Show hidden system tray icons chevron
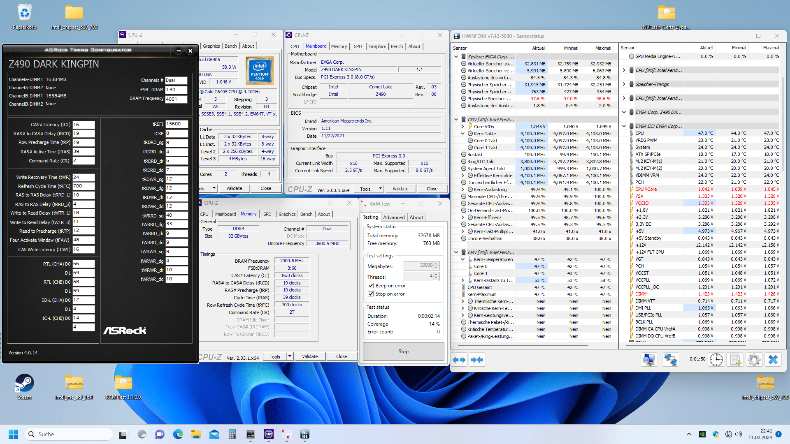This screenshot has height=444, width=790. click(689, 434)
